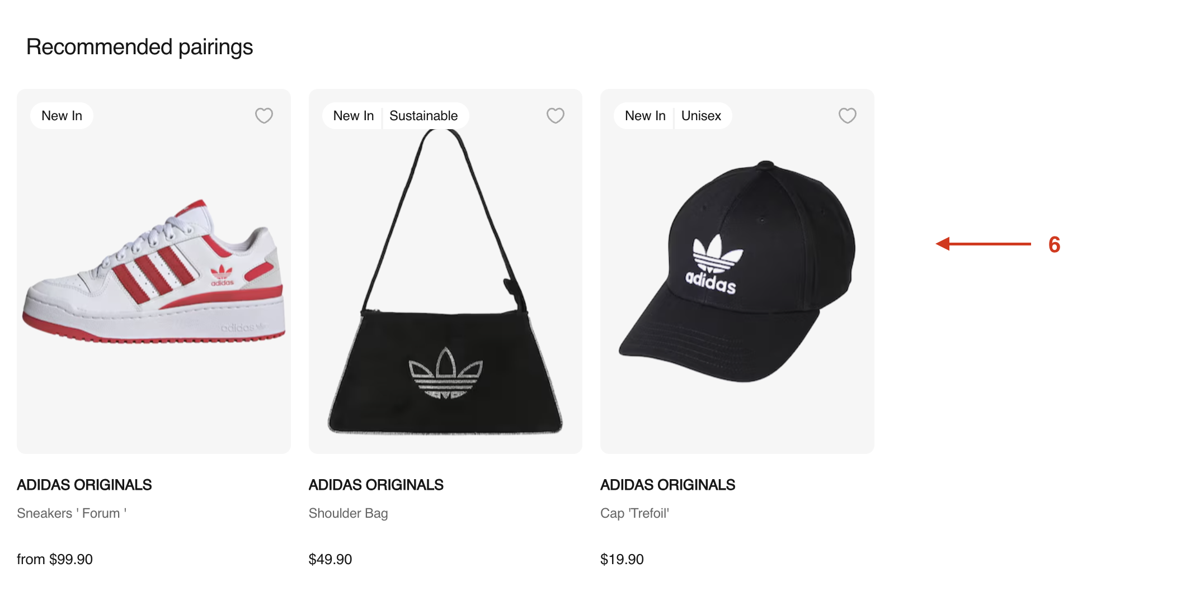Open the Cap 'Trefoil' product link

[634, 513]
